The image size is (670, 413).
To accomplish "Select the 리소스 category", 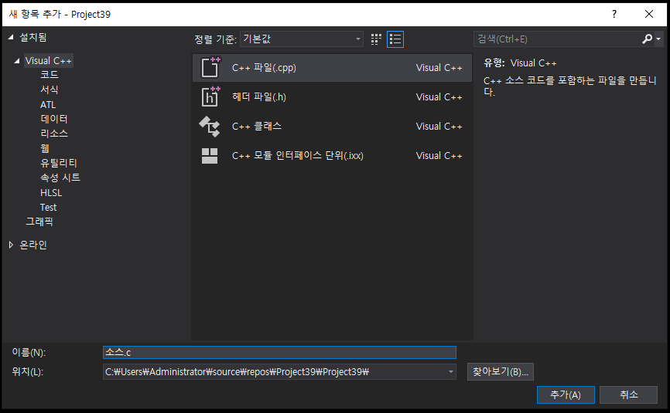I will (54, 134).
